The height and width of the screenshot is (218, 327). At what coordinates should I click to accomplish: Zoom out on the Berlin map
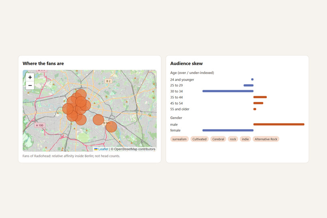pos(30,86)
